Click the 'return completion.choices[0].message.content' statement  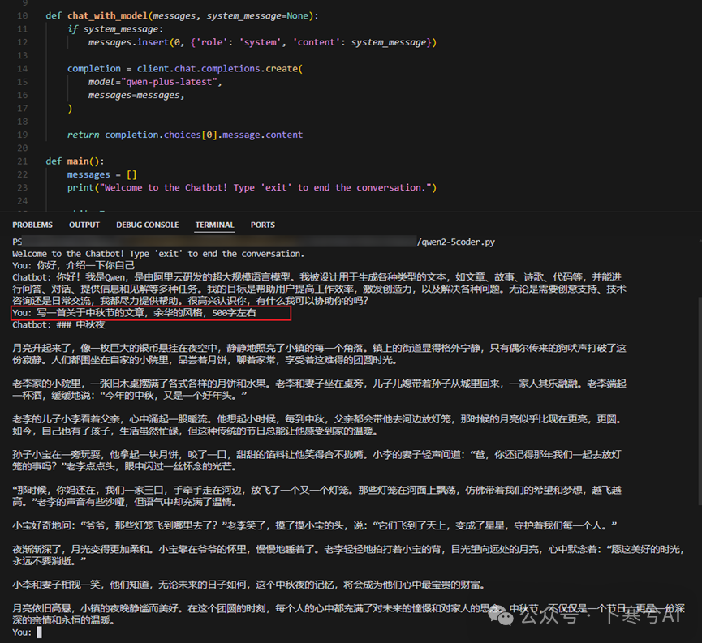(185, 135)
